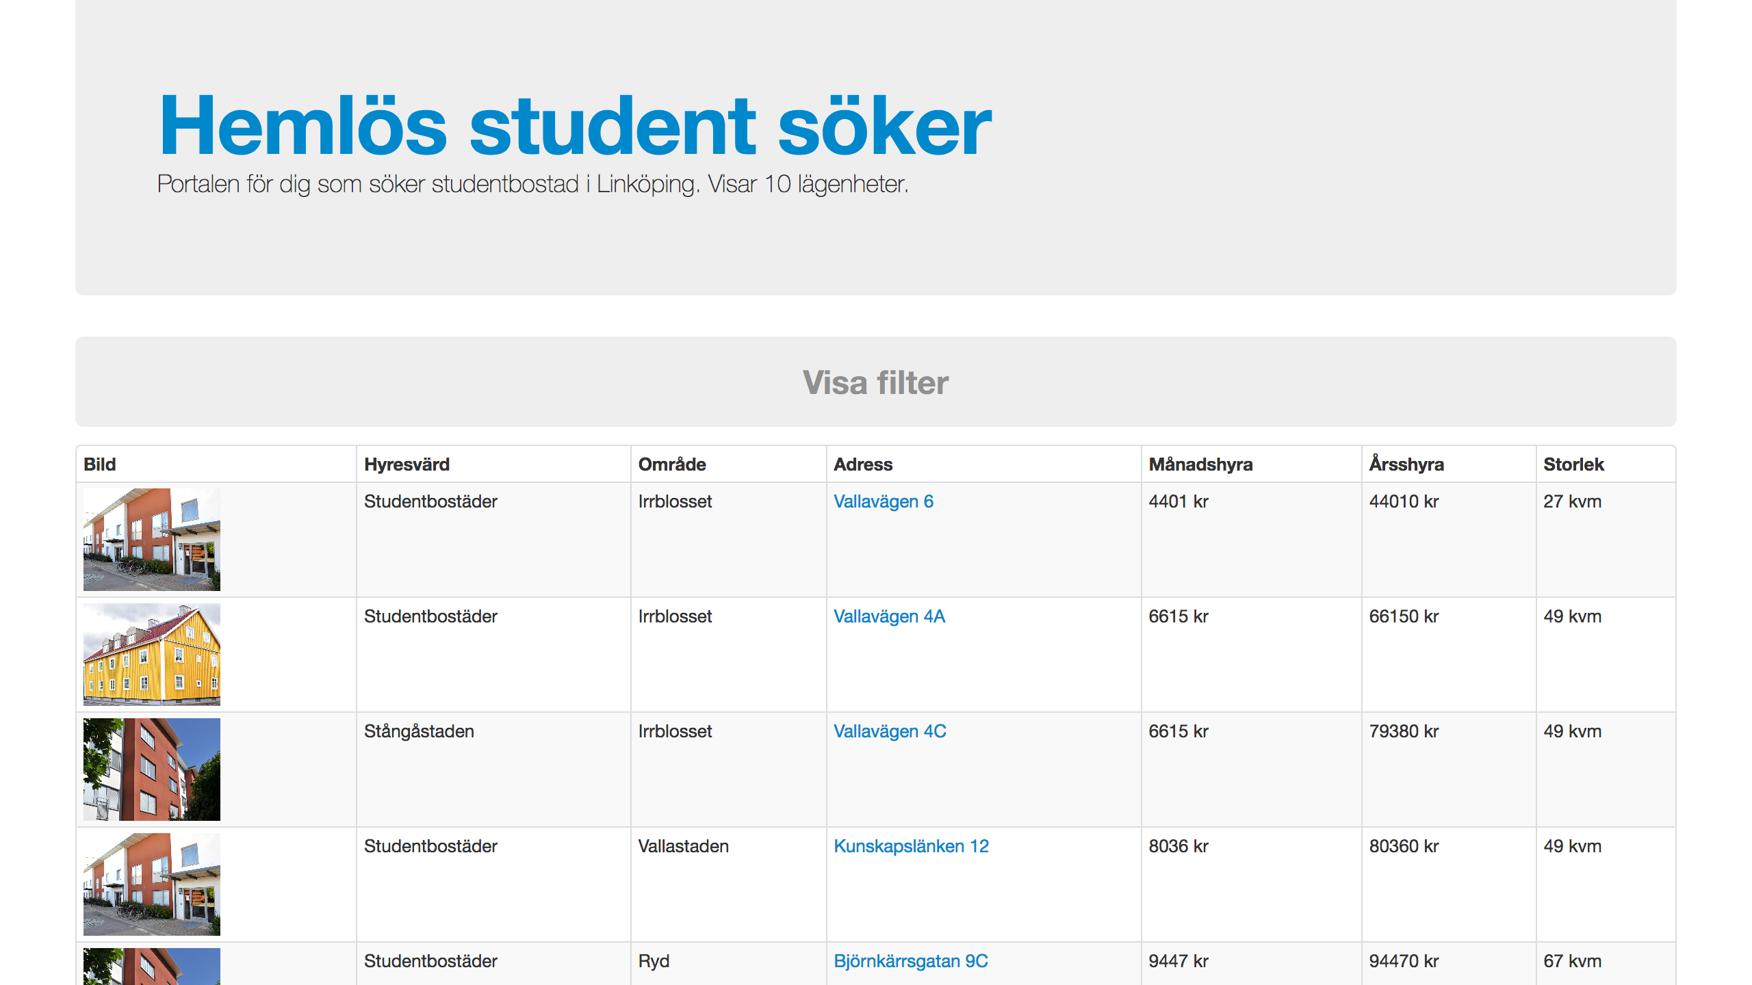Image resolution: width=1752 pixels, height=985 pixels.
Task: Click the Hemlös student söker title
Action: [575, 126]
